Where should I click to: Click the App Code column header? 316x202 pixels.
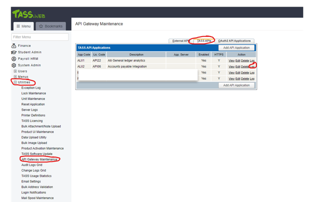[84, 55]
